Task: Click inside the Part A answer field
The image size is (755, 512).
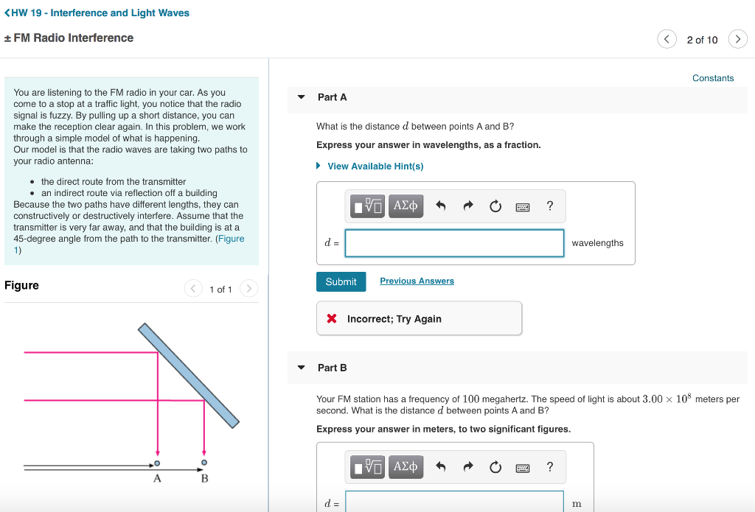Action: tap(453, 242)
